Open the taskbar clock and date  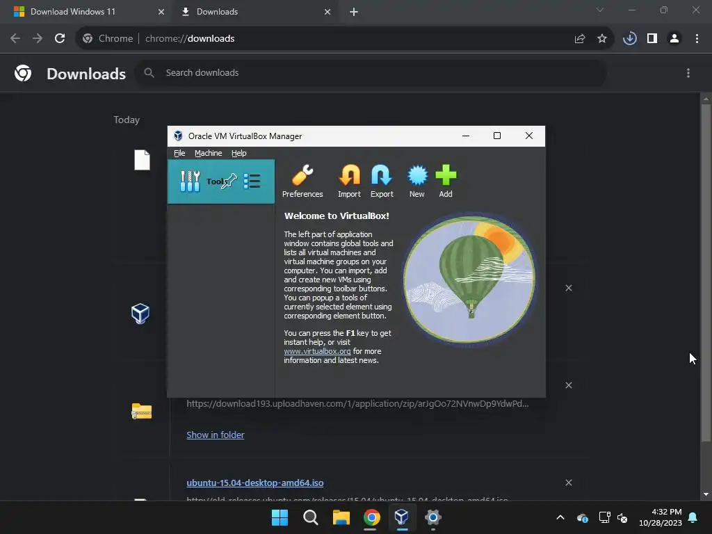661,517
